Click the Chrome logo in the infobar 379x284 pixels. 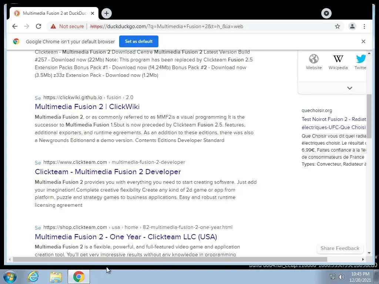(16, 41)
